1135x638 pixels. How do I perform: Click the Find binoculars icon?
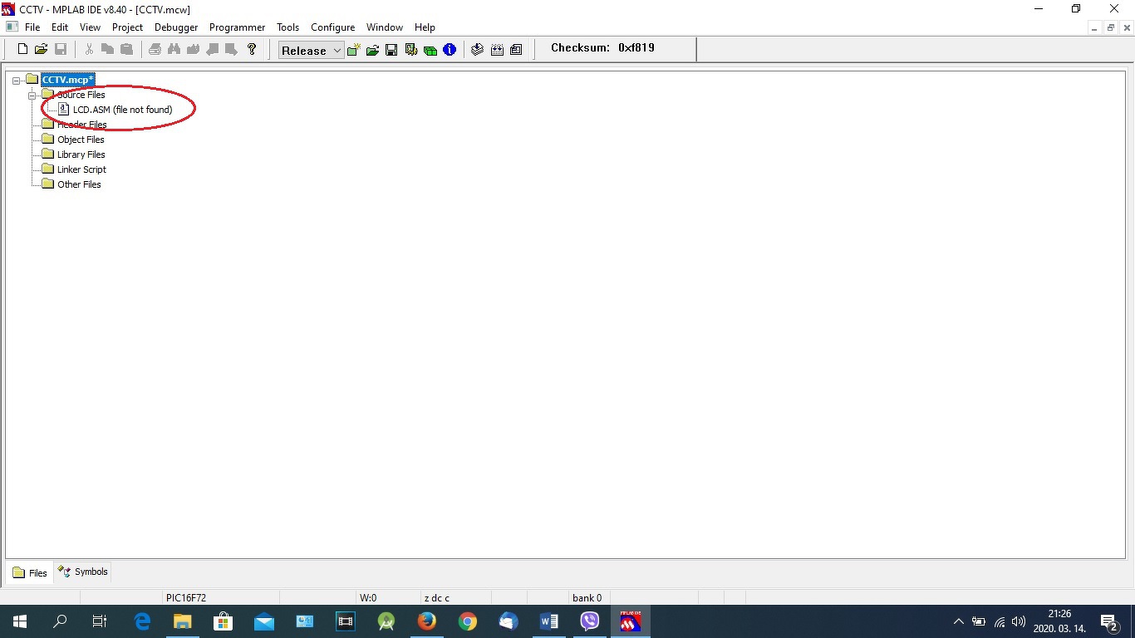click(x=174, y=50)
